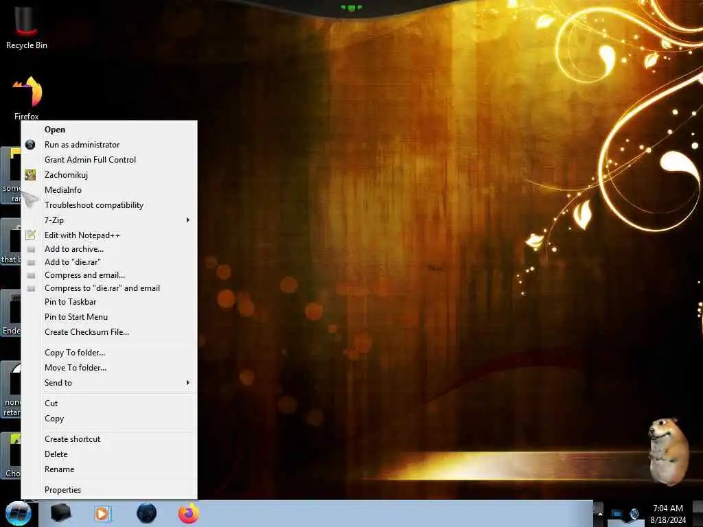Select Create Checksum File...
This screenshot has width=703, height=527.
pos(109,332)
